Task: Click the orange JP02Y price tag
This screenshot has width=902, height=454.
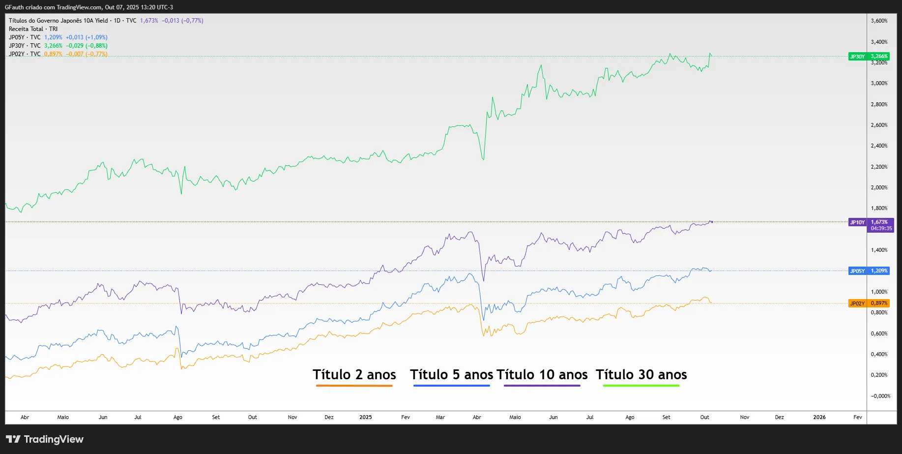Action: pyautogui.click(x=869, y=303)
